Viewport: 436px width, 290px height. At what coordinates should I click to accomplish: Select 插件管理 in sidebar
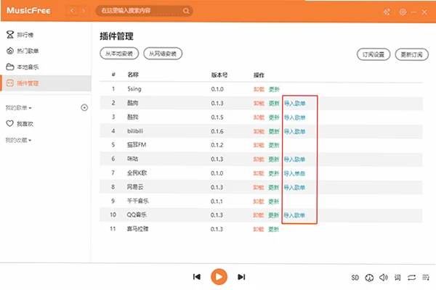point(46,83)
